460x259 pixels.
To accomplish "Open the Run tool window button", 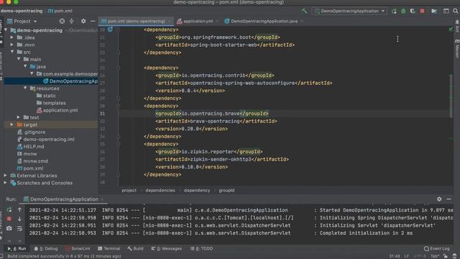I will 17,249.
